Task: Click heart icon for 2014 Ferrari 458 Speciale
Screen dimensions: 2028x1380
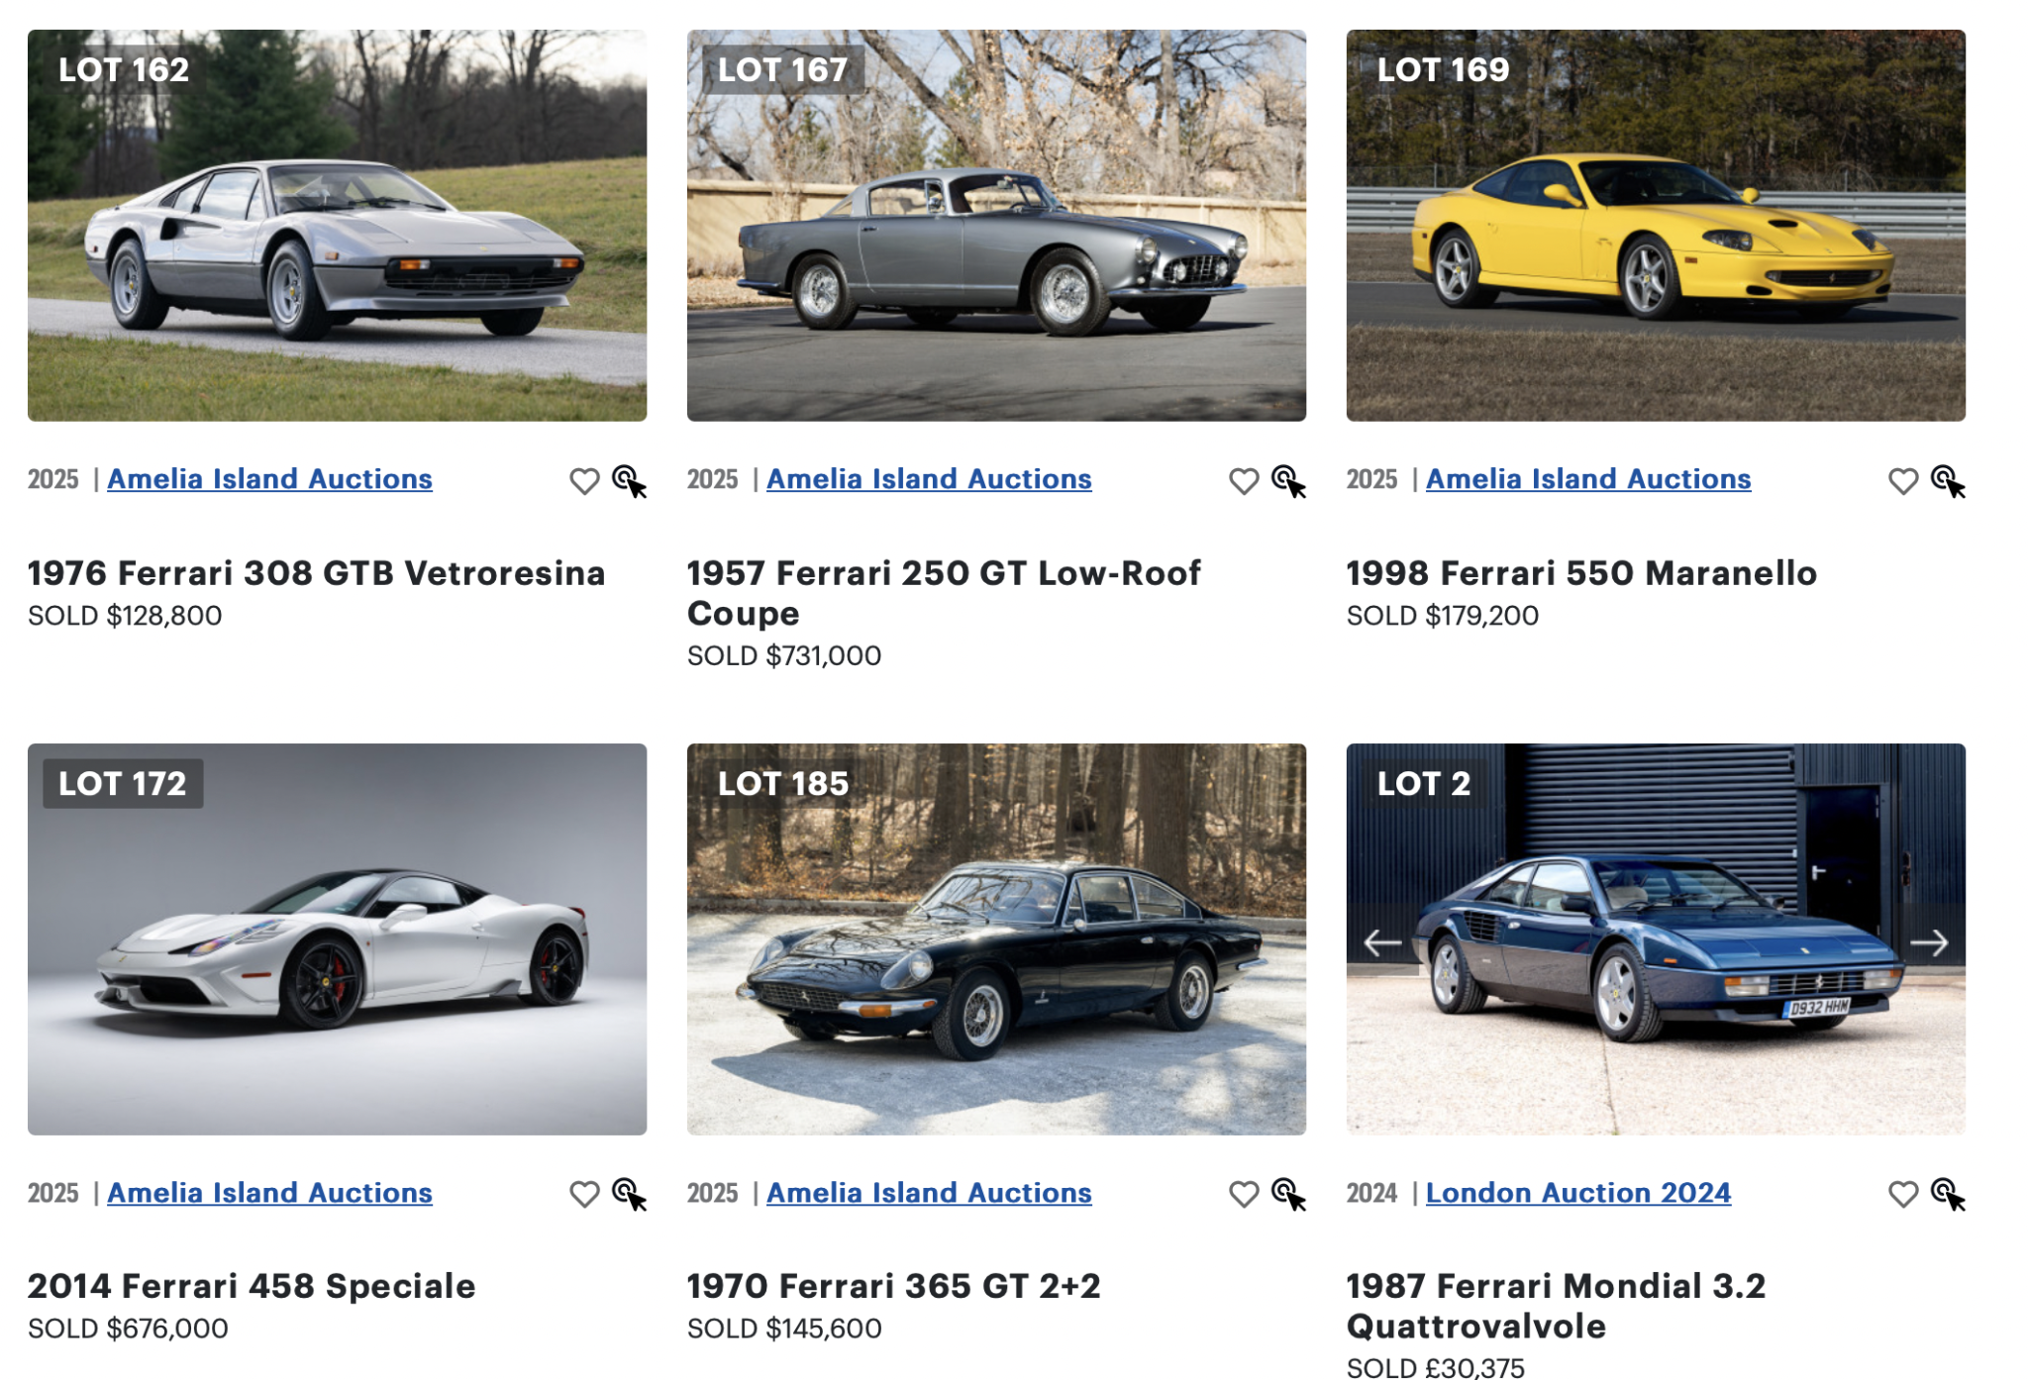Action: pos(584,1194)
